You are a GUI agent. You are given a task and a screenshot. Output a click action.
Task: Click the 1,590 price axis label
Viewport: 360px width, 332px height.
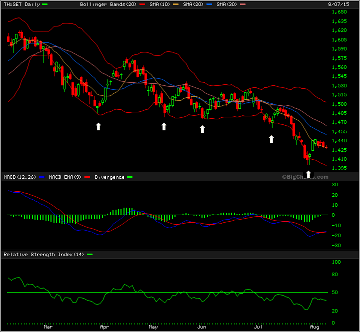pos(339,48)
